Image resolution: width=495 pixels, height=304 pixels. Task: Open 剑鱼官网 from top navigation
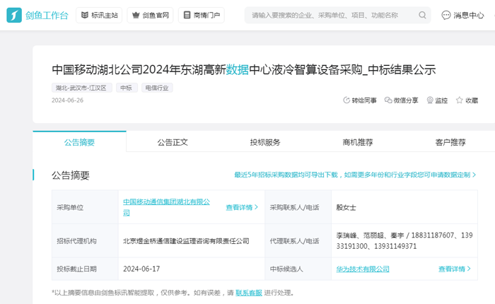click(149, 15)
